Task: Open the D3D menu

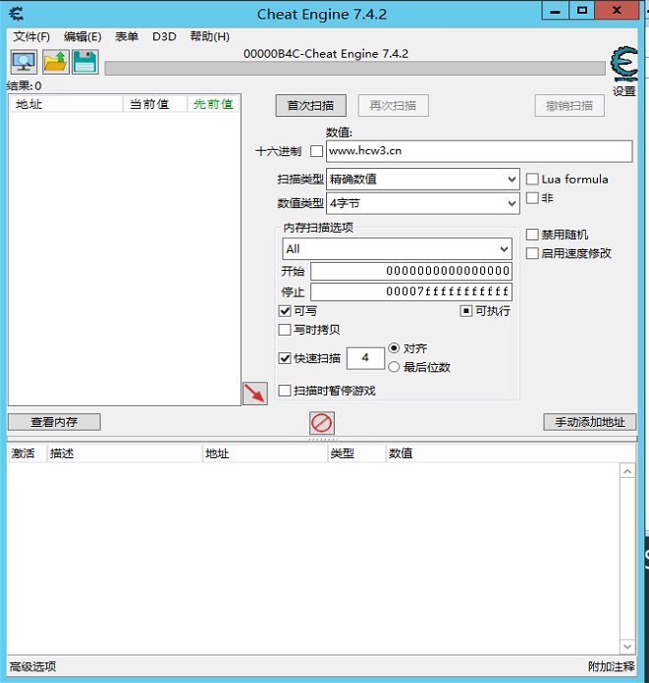Action: 164,36
